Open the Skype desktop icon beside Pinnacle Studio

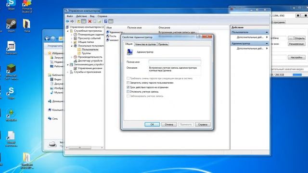[x=11, y=5]
